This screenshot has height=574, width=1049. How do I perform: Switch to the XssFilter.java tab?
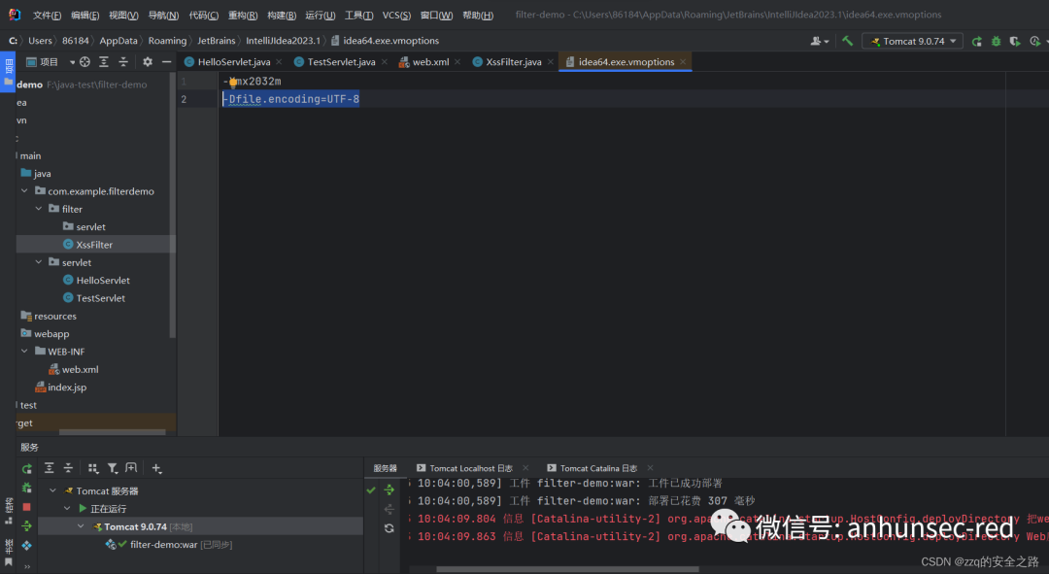point(513,61)
